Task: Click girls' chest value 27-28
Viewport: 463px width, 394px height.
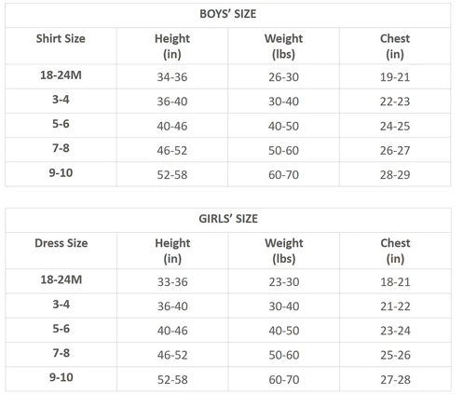Action: [x=395, y=379]
